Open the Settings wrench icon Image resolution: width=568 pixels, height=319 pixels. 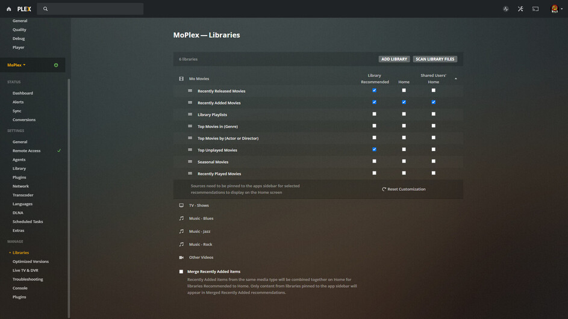520,9
